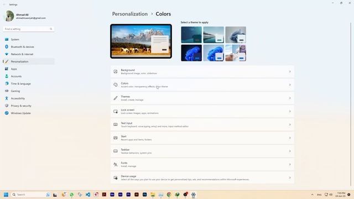Click the Themes row brush icon
The width and height of the screenshot is (354, 199).
[x=116, y=98]
